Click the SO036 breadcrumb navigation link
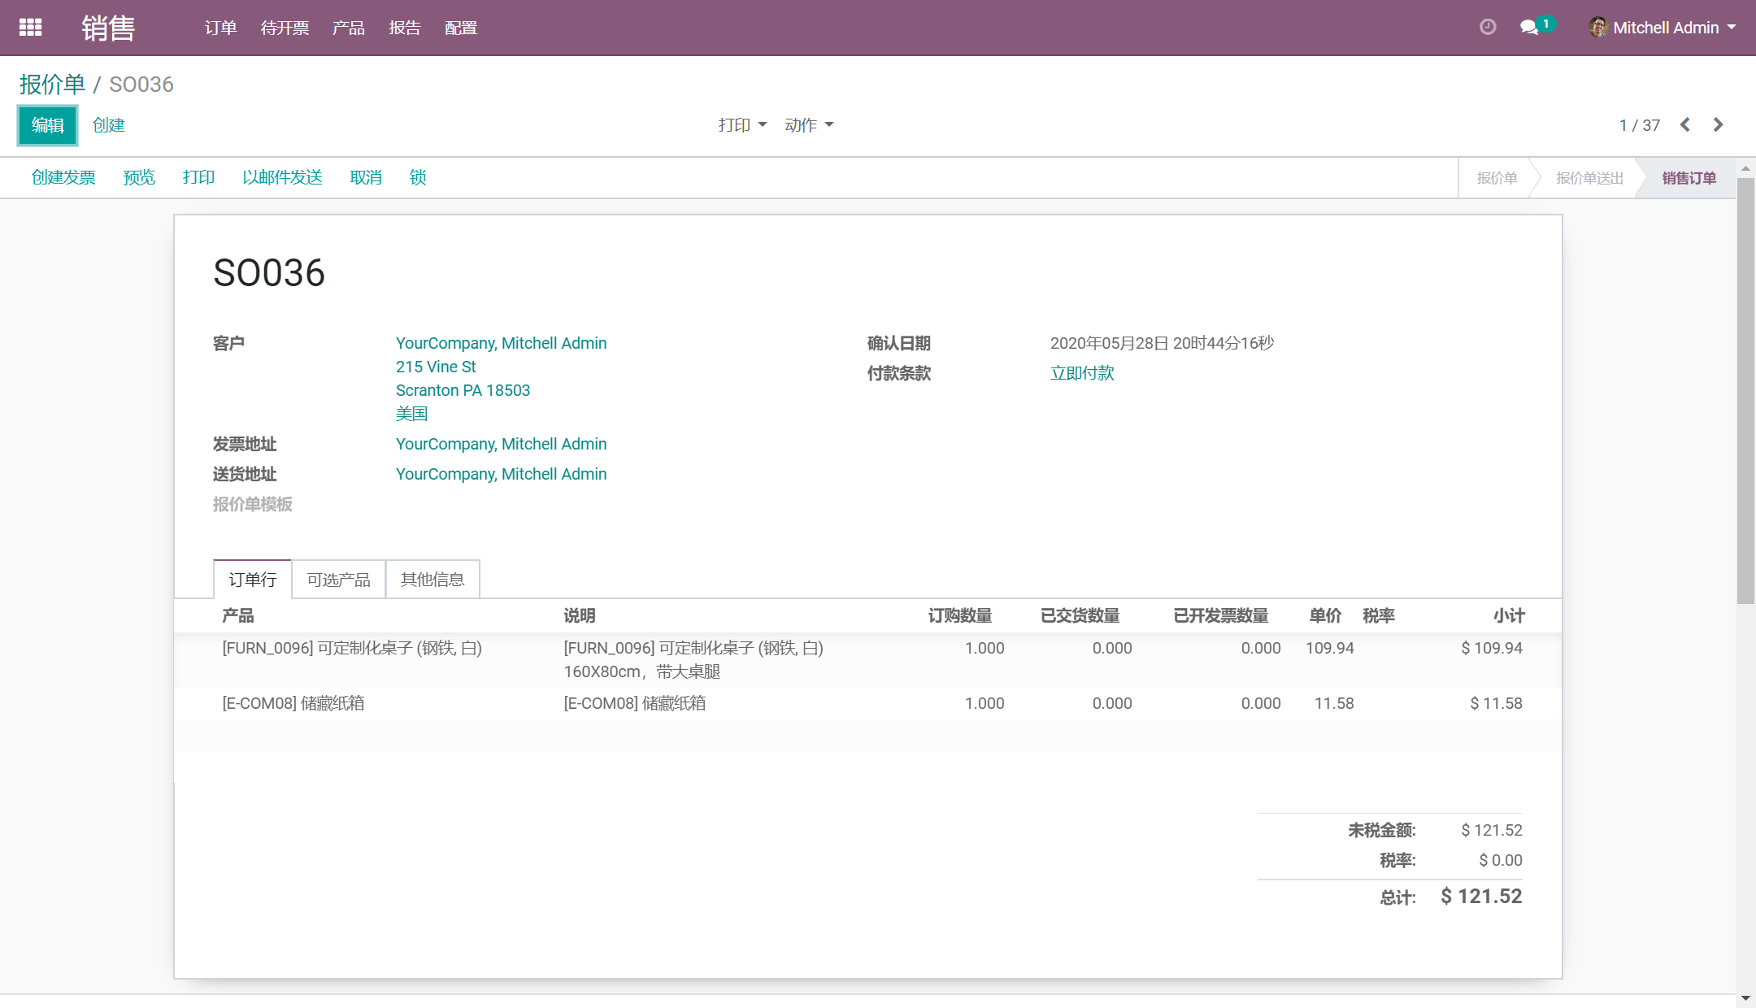This screenshot has width=1756, height=1008. (141, 85)
